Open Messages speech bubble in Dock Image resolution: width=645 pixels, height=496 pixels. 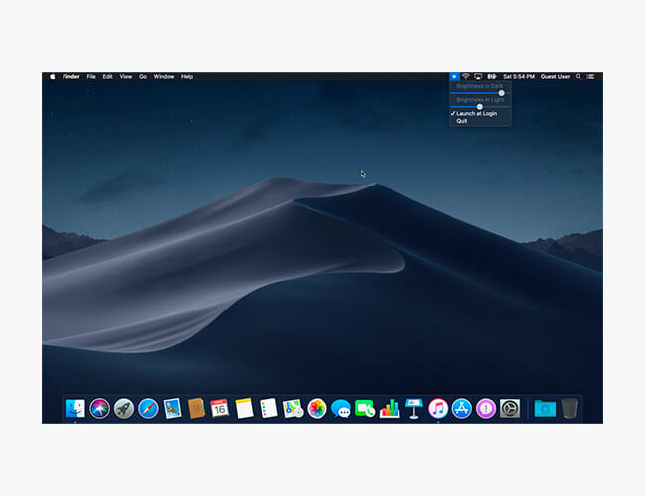coord(341,408)
